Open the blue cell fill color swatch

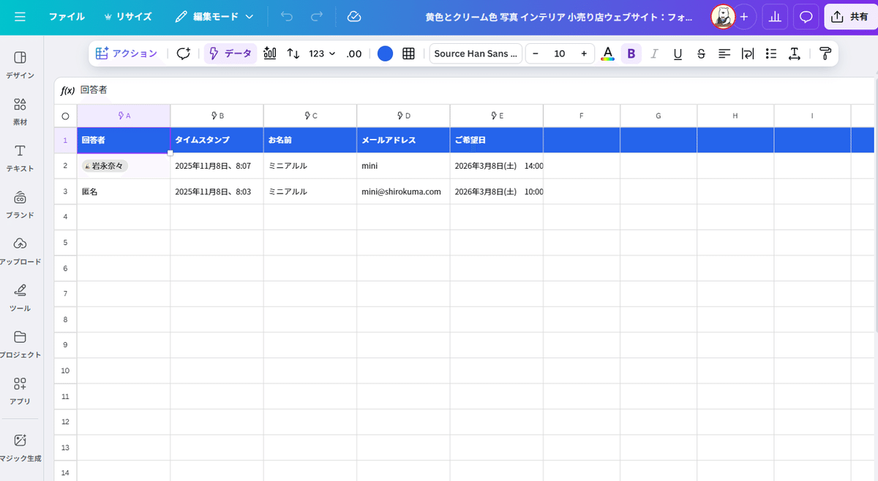[385, 53]
